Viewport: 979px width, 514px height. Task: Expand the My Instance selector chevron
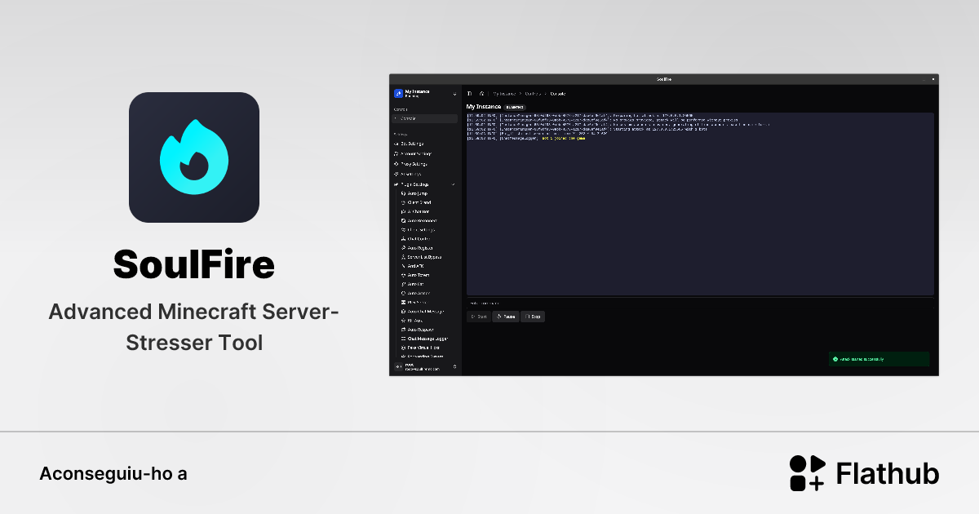(x=455, y=94)
